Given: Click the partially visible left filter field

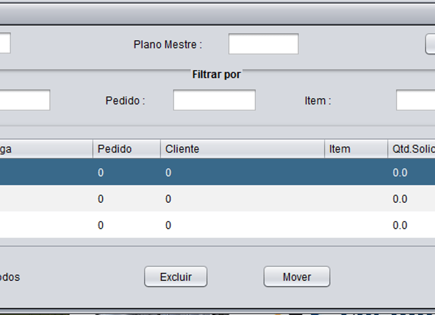Looking at the screenshot, I should click(25, 100).
